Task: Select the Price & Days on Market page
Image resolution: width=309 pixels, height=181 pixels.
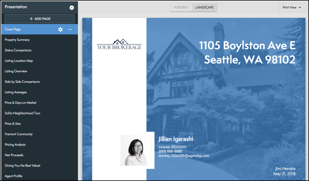Action: pyautogui.click(x=20, y=103)
